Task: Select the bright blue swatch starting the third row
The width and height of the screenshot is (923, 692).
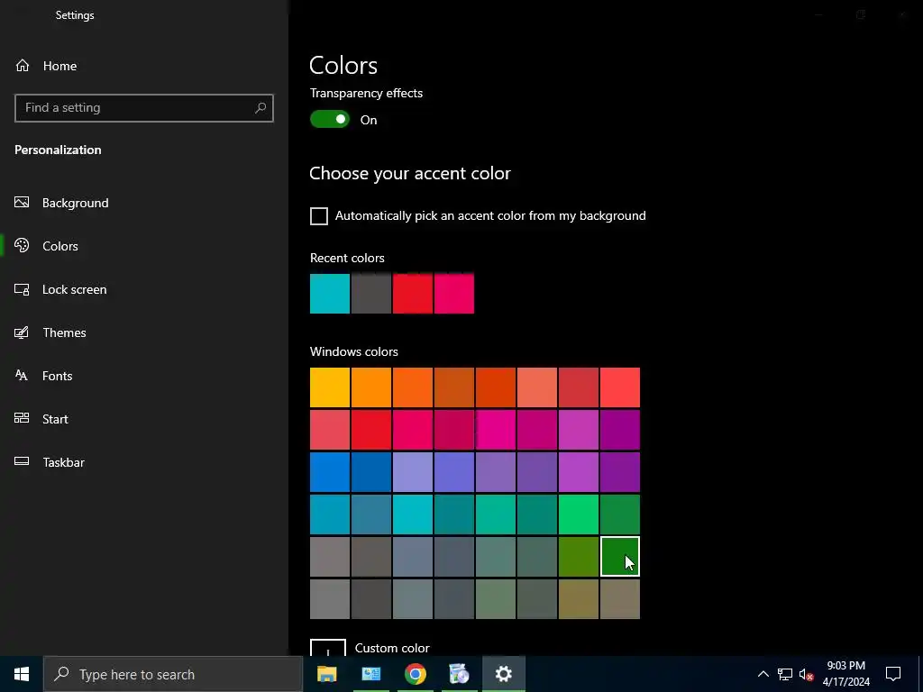Action: click(x=330, y=472)
